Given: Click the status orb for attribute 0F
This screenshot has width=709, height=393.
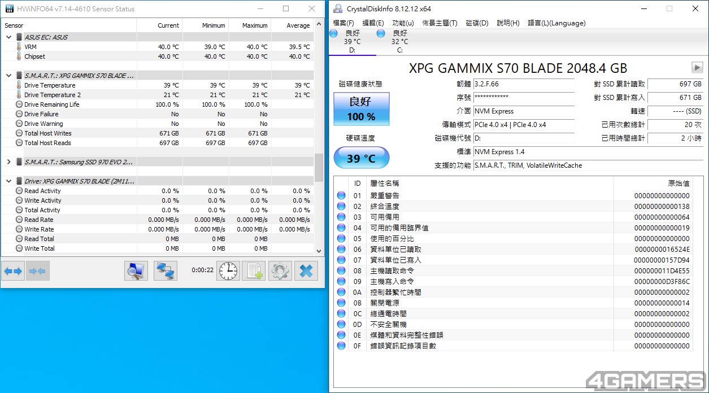Looking at the screenshot, I should point(341,346).
